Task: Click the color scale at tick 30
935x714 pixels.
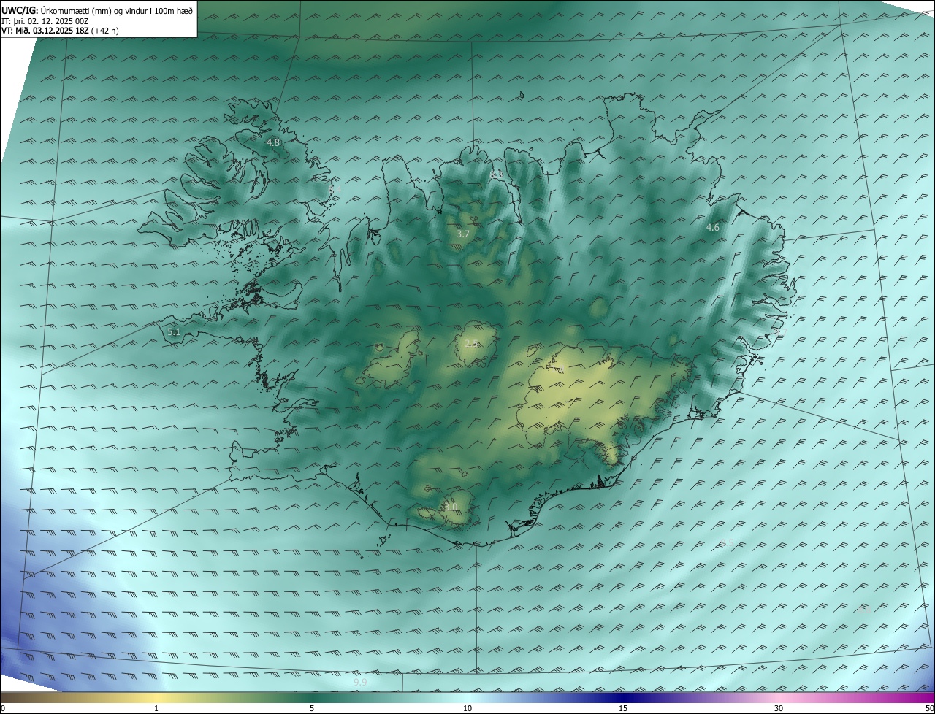Action: [779, 708]
